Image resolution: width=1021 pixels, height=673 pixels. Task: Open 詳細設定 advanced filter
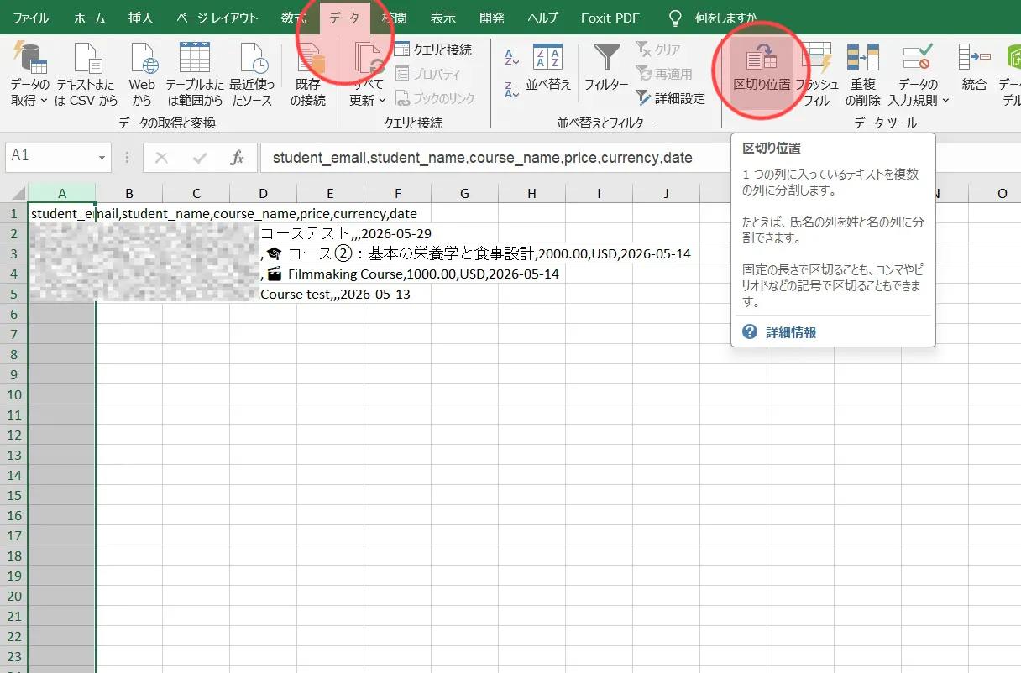tap(670, 98)
